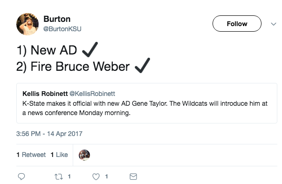Follow the Burton account
282x184 pixels.
tap(237, 24)
